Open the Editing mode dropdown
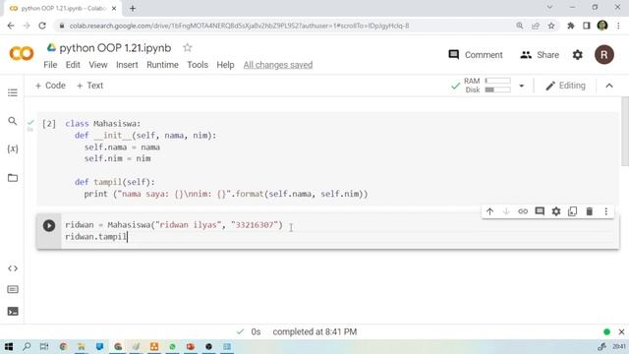The height and width of the screenshot is (354, 629). tap(566, 86)
